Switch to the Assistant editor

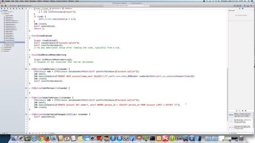pyautogui.click(x=237, y=6)
